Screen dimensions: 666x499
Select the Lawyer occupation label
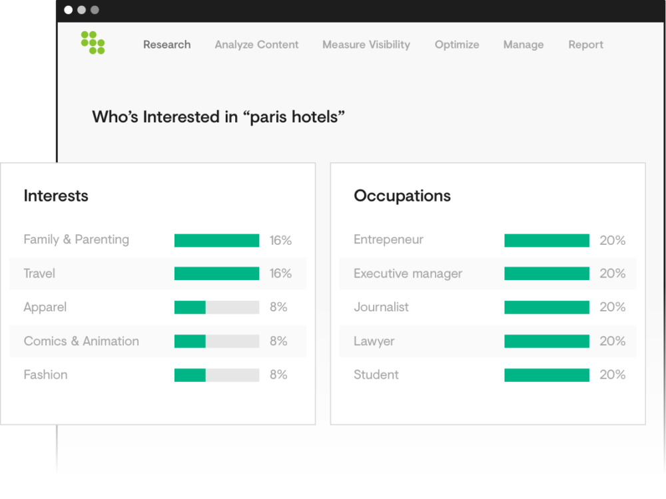pyautogui.click(x=374, y=341)
